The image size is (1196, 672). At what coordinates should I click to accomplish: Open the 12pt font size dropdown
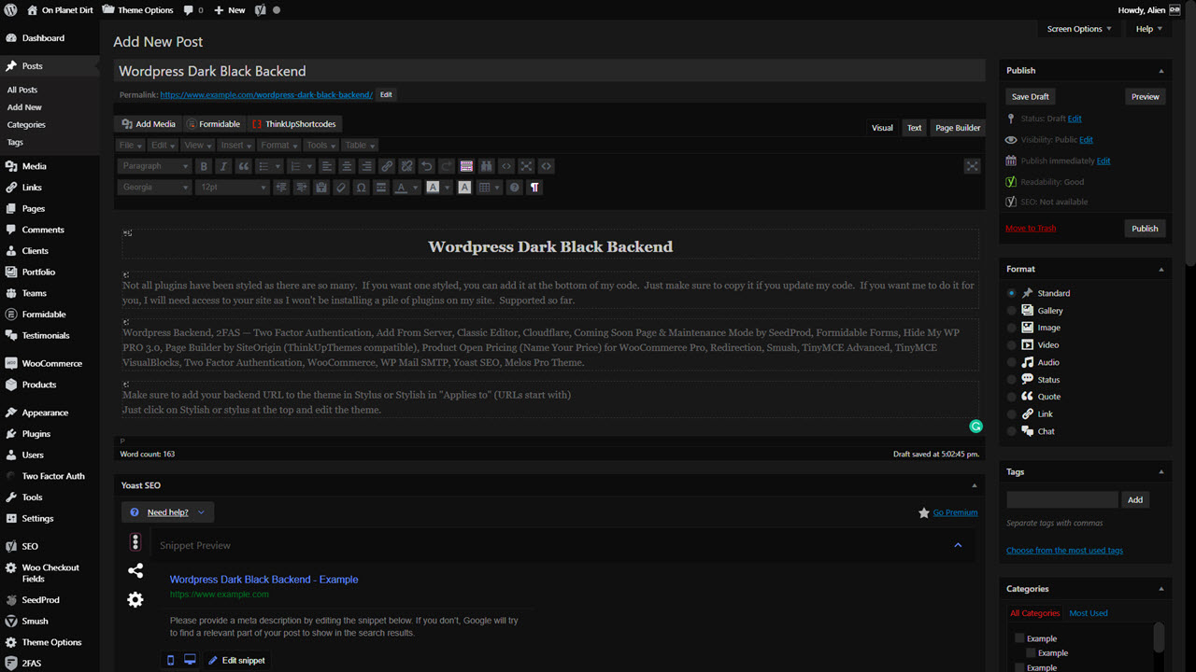[233, 188]
